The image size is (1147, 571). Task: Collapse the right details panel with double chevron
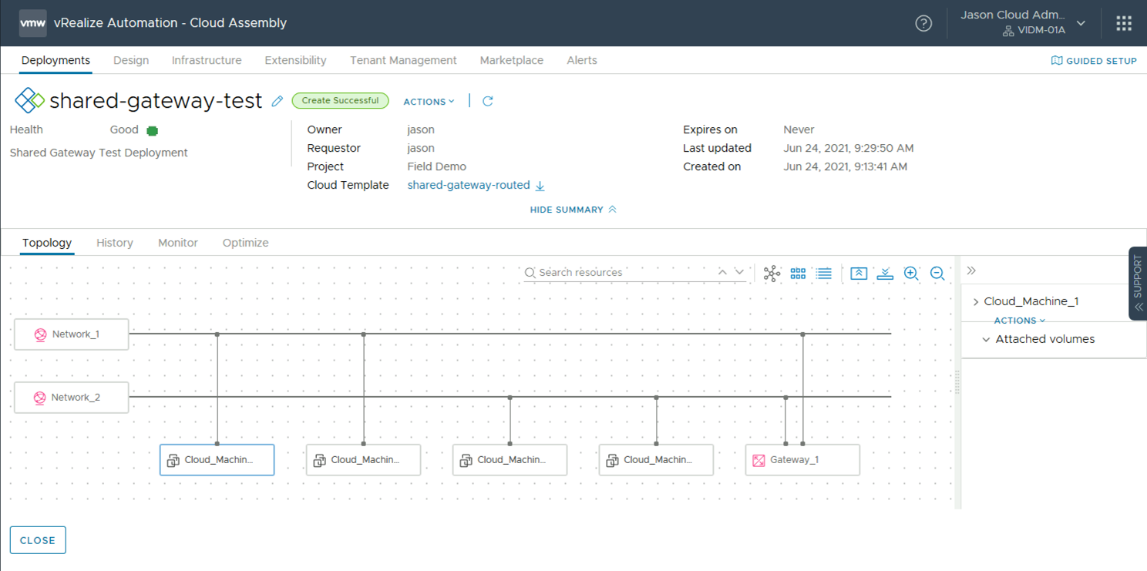click(971, 270)
